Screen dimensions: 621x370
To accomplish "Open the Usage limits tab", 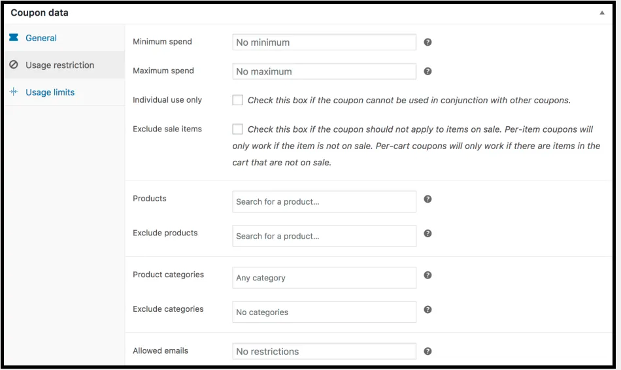I will point(50,92).
